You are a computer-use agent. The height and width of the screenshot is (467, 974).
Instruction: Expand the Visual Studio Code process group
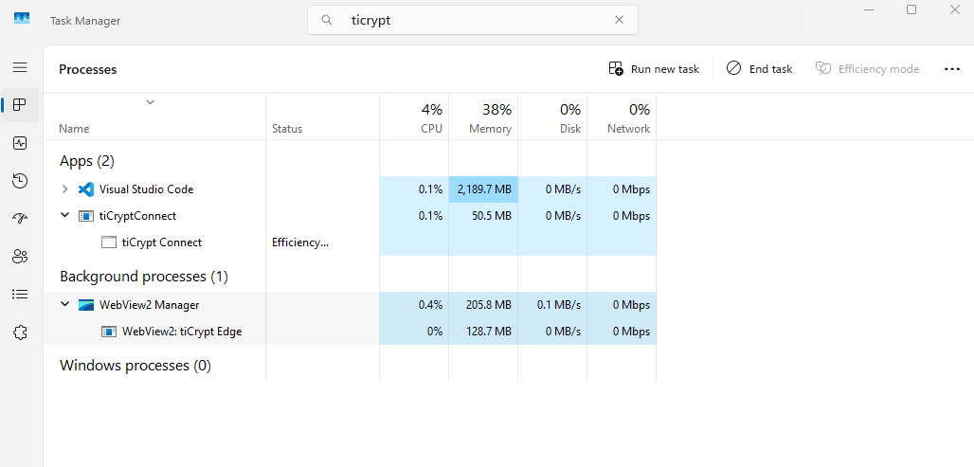point(64,189)
